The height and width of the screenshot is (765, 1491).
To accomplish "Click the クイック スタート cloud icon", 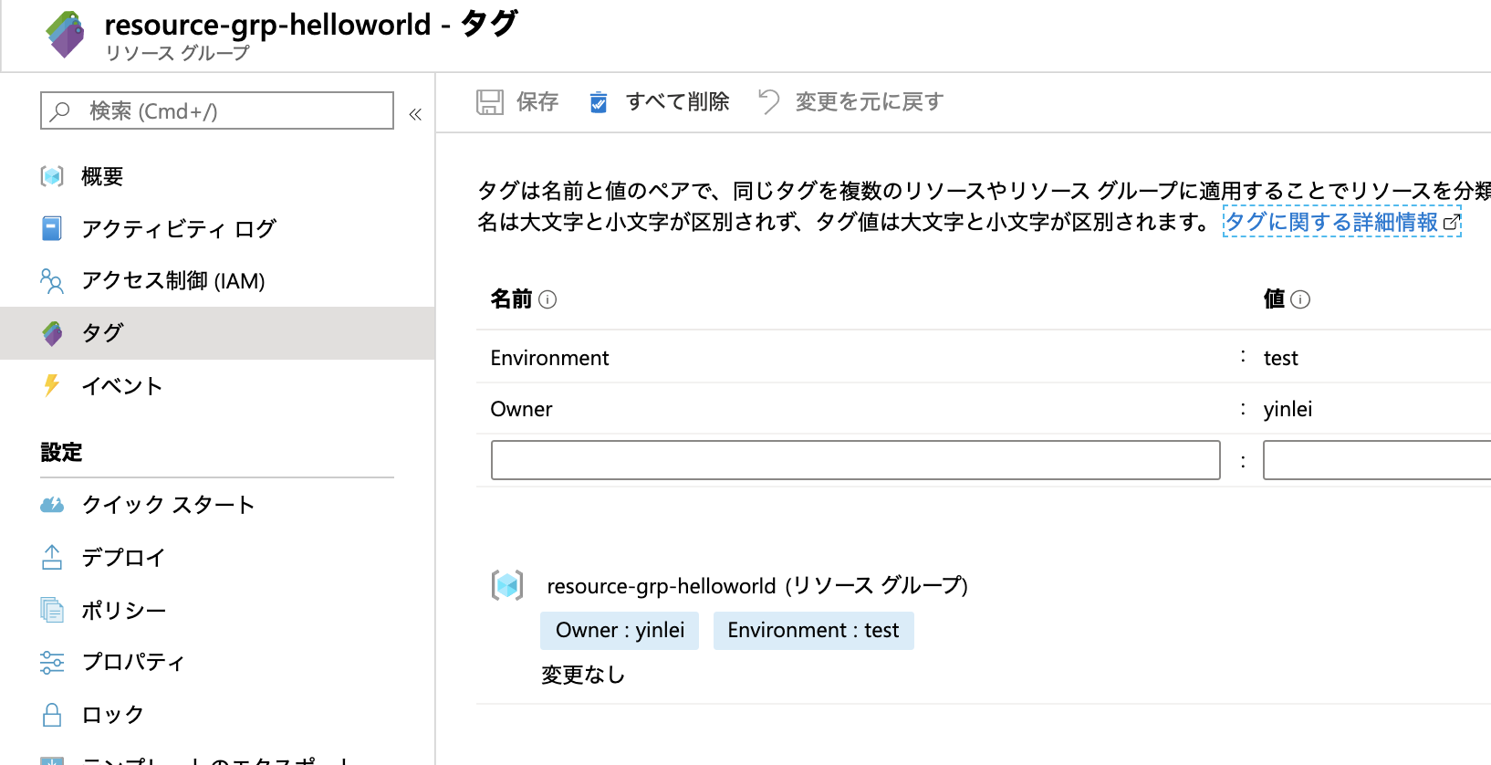I will click(52, 505).
